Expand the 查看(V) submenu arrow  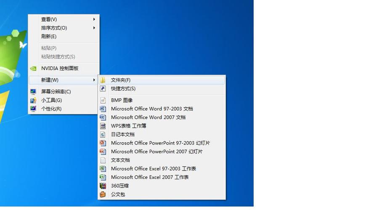pos(94,19)
